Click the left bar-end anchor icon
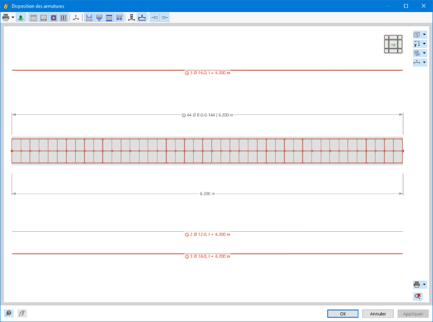Viewport: 433px width, 322px height. pyautogui.click(x=154, y=18)
